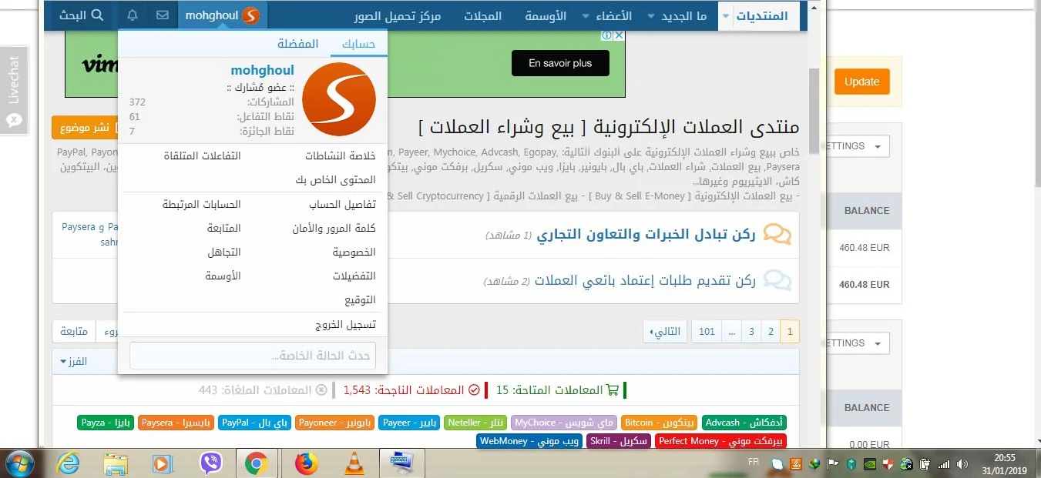Screen dimensions: 1041x478
Task: Launch Firefox from the taskbar
Action: 306,463
